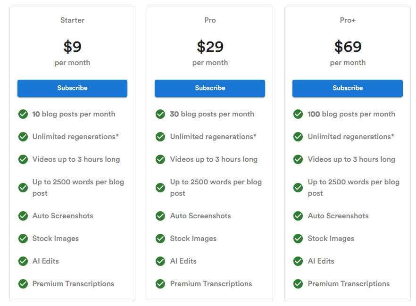The image size is (416, 306).
Task: Select the check beside Pro+ Unlimited regenerations
Action: click(x=298, y=137)
